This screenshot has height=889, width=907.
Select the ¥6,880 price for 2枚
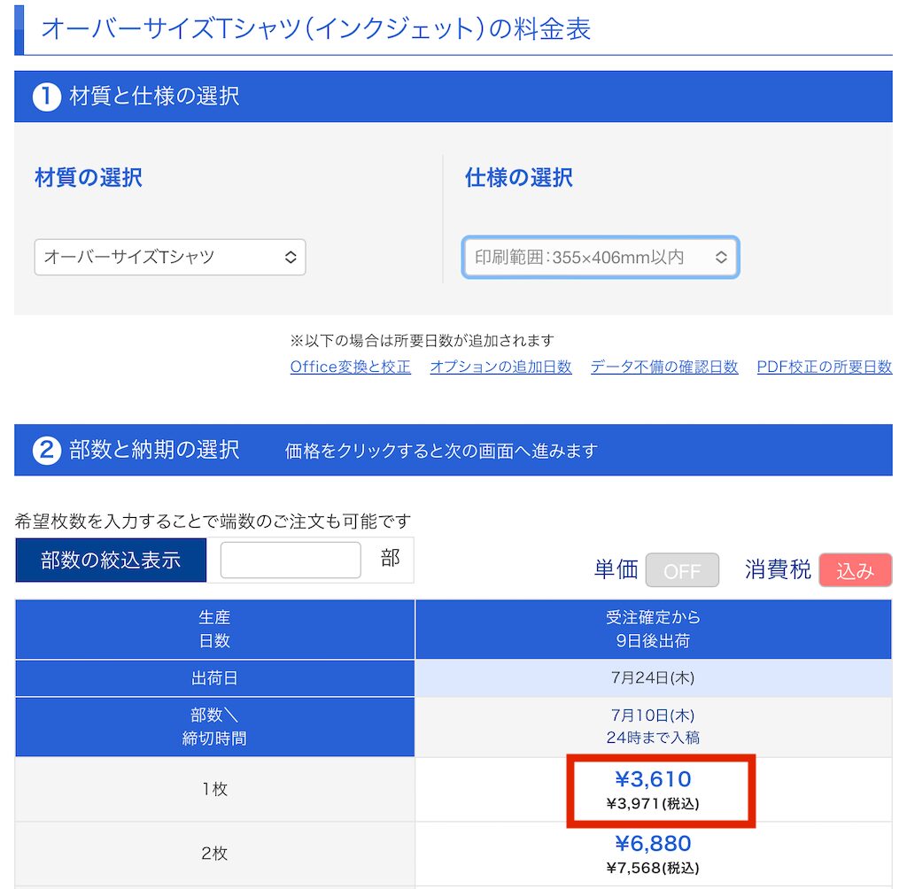(x=653, y=843)
